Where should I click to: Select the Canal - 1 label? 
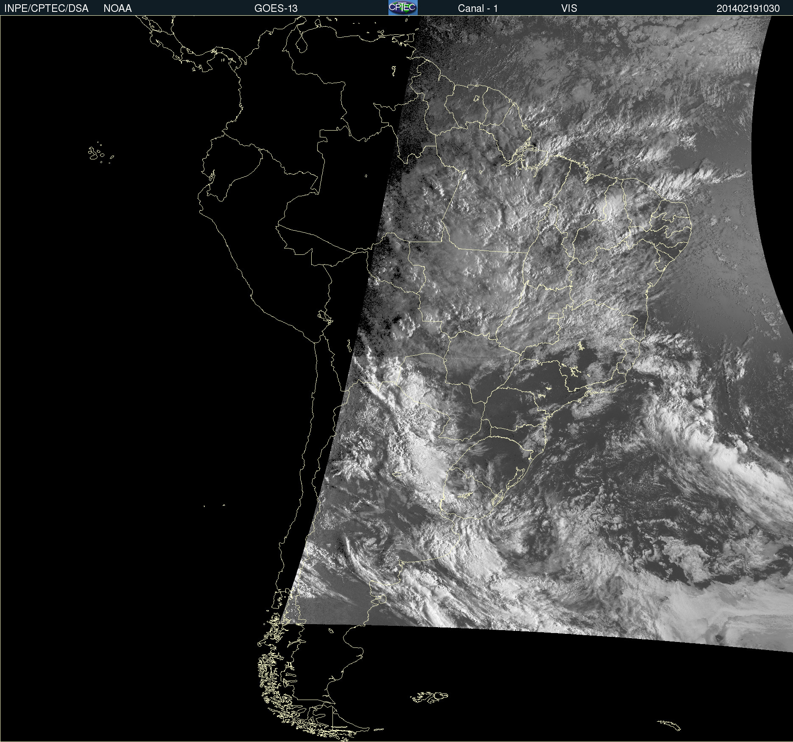pos(478,8)
